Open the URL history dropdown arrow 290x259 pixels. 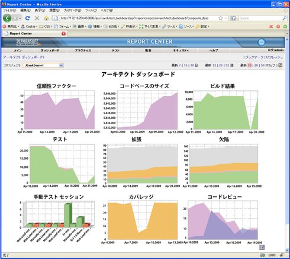(226, 18)
